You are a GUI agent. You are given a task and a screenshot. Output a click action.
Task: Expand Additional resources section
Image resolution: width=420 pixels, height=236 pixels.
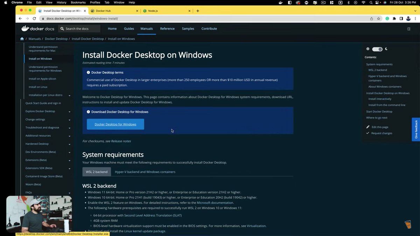70,136
